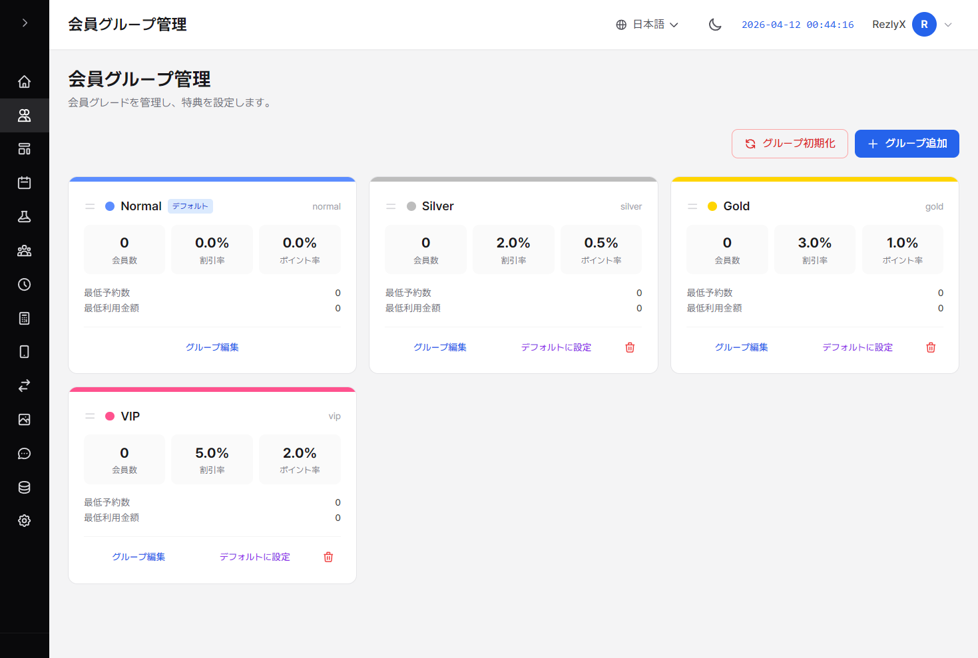Click Silver's 2.0% 割引率 value

tap(513, 243)
